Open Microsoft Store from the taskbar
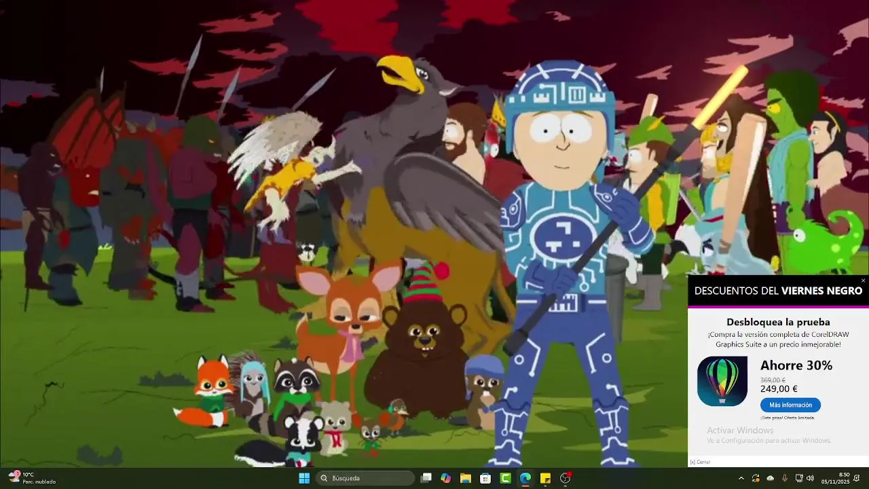The height and width of the screenshot is (489, 869). (x=485, y=478)
